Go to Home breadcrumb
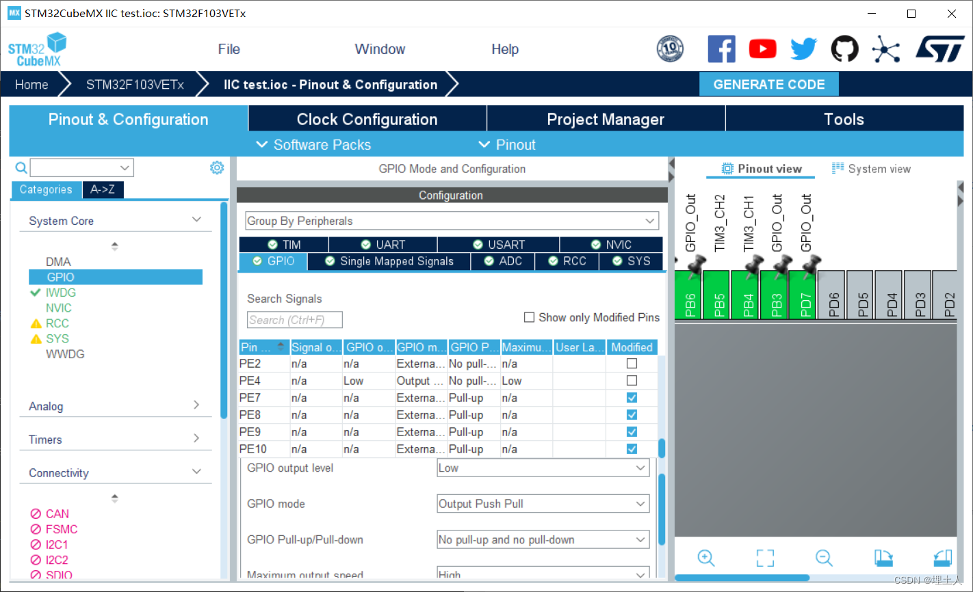The width and height of the screenshot is (973, 592). pos(31,85)
